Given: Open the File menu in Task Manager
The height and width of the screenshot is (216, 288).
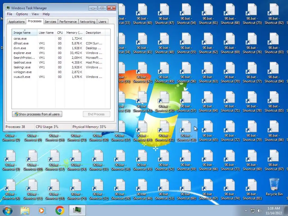Looking at the screenshot, I should point(10,14).
